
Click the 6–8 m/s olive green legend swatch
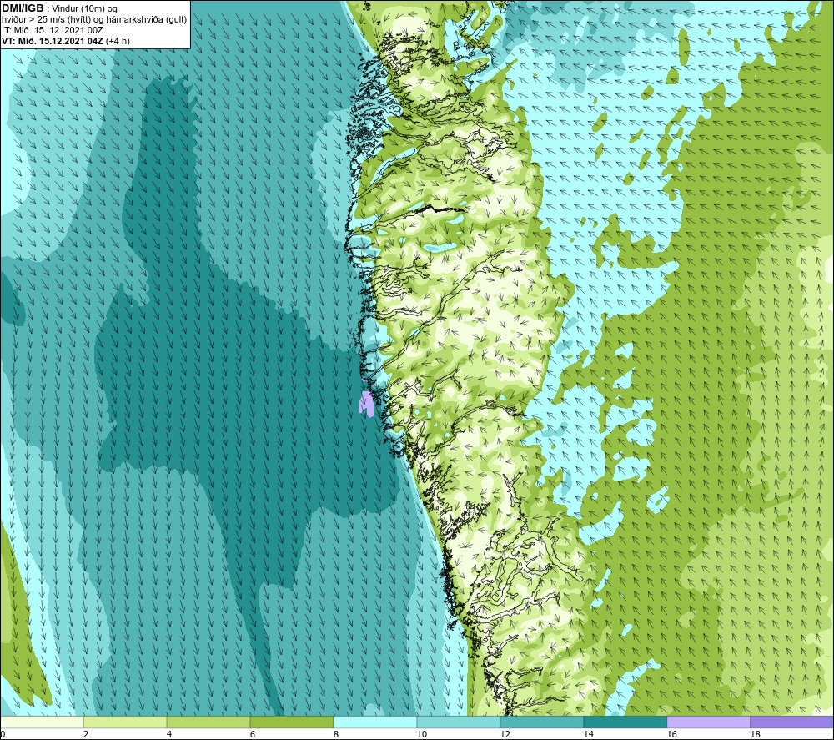[x=291, y=722]
